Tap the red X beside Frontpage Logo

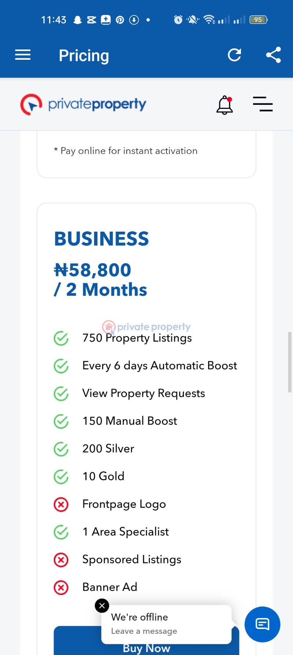point(61,505)
